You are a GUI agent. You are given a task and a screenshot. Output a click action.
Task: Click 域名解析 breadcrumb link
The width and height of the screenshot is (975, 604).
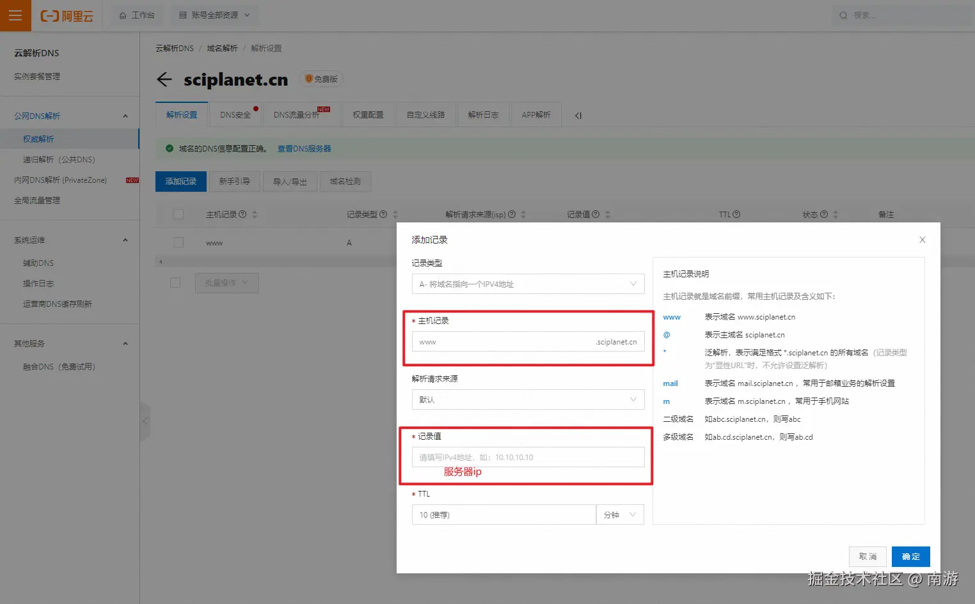coord(222,48)
